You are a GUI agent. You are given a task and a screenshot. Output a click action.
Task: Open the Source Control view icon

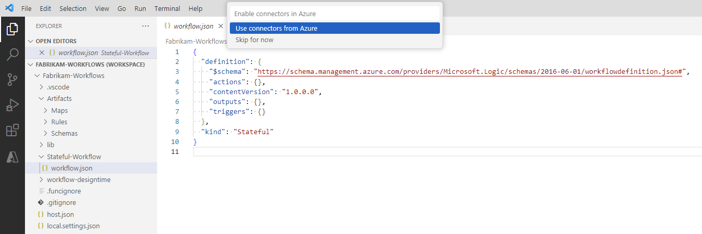[x=12, y=80]
